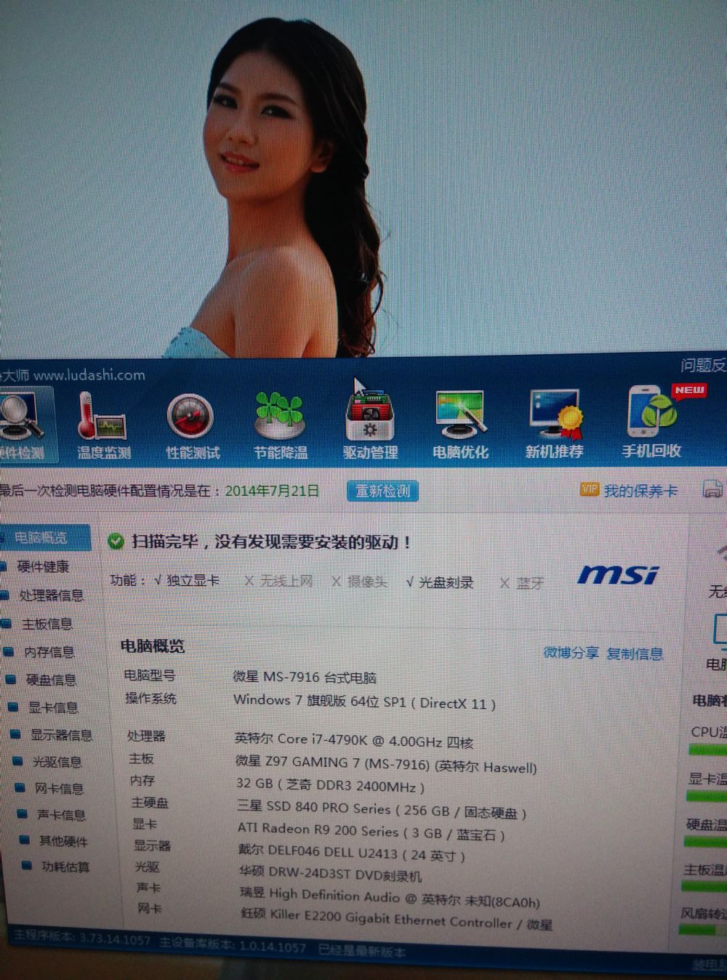
Task: Click the 微博分享 share link
Action: 571,653
